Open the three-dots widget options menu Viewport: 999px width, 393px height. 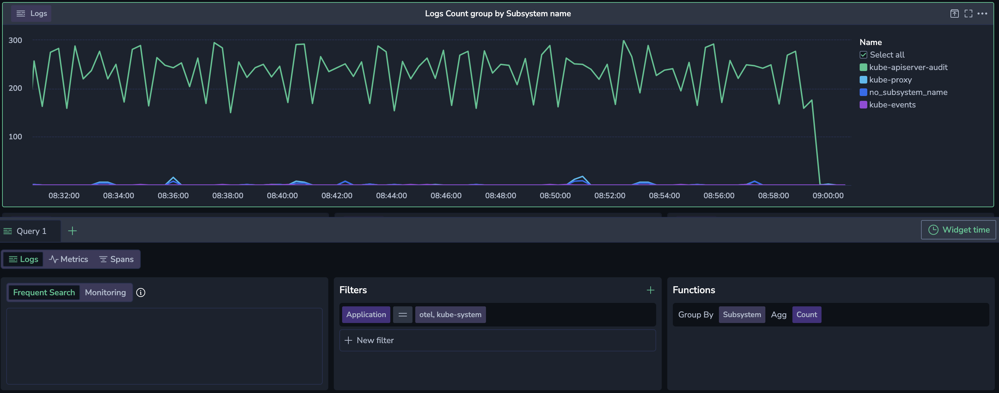click(982, 14)
